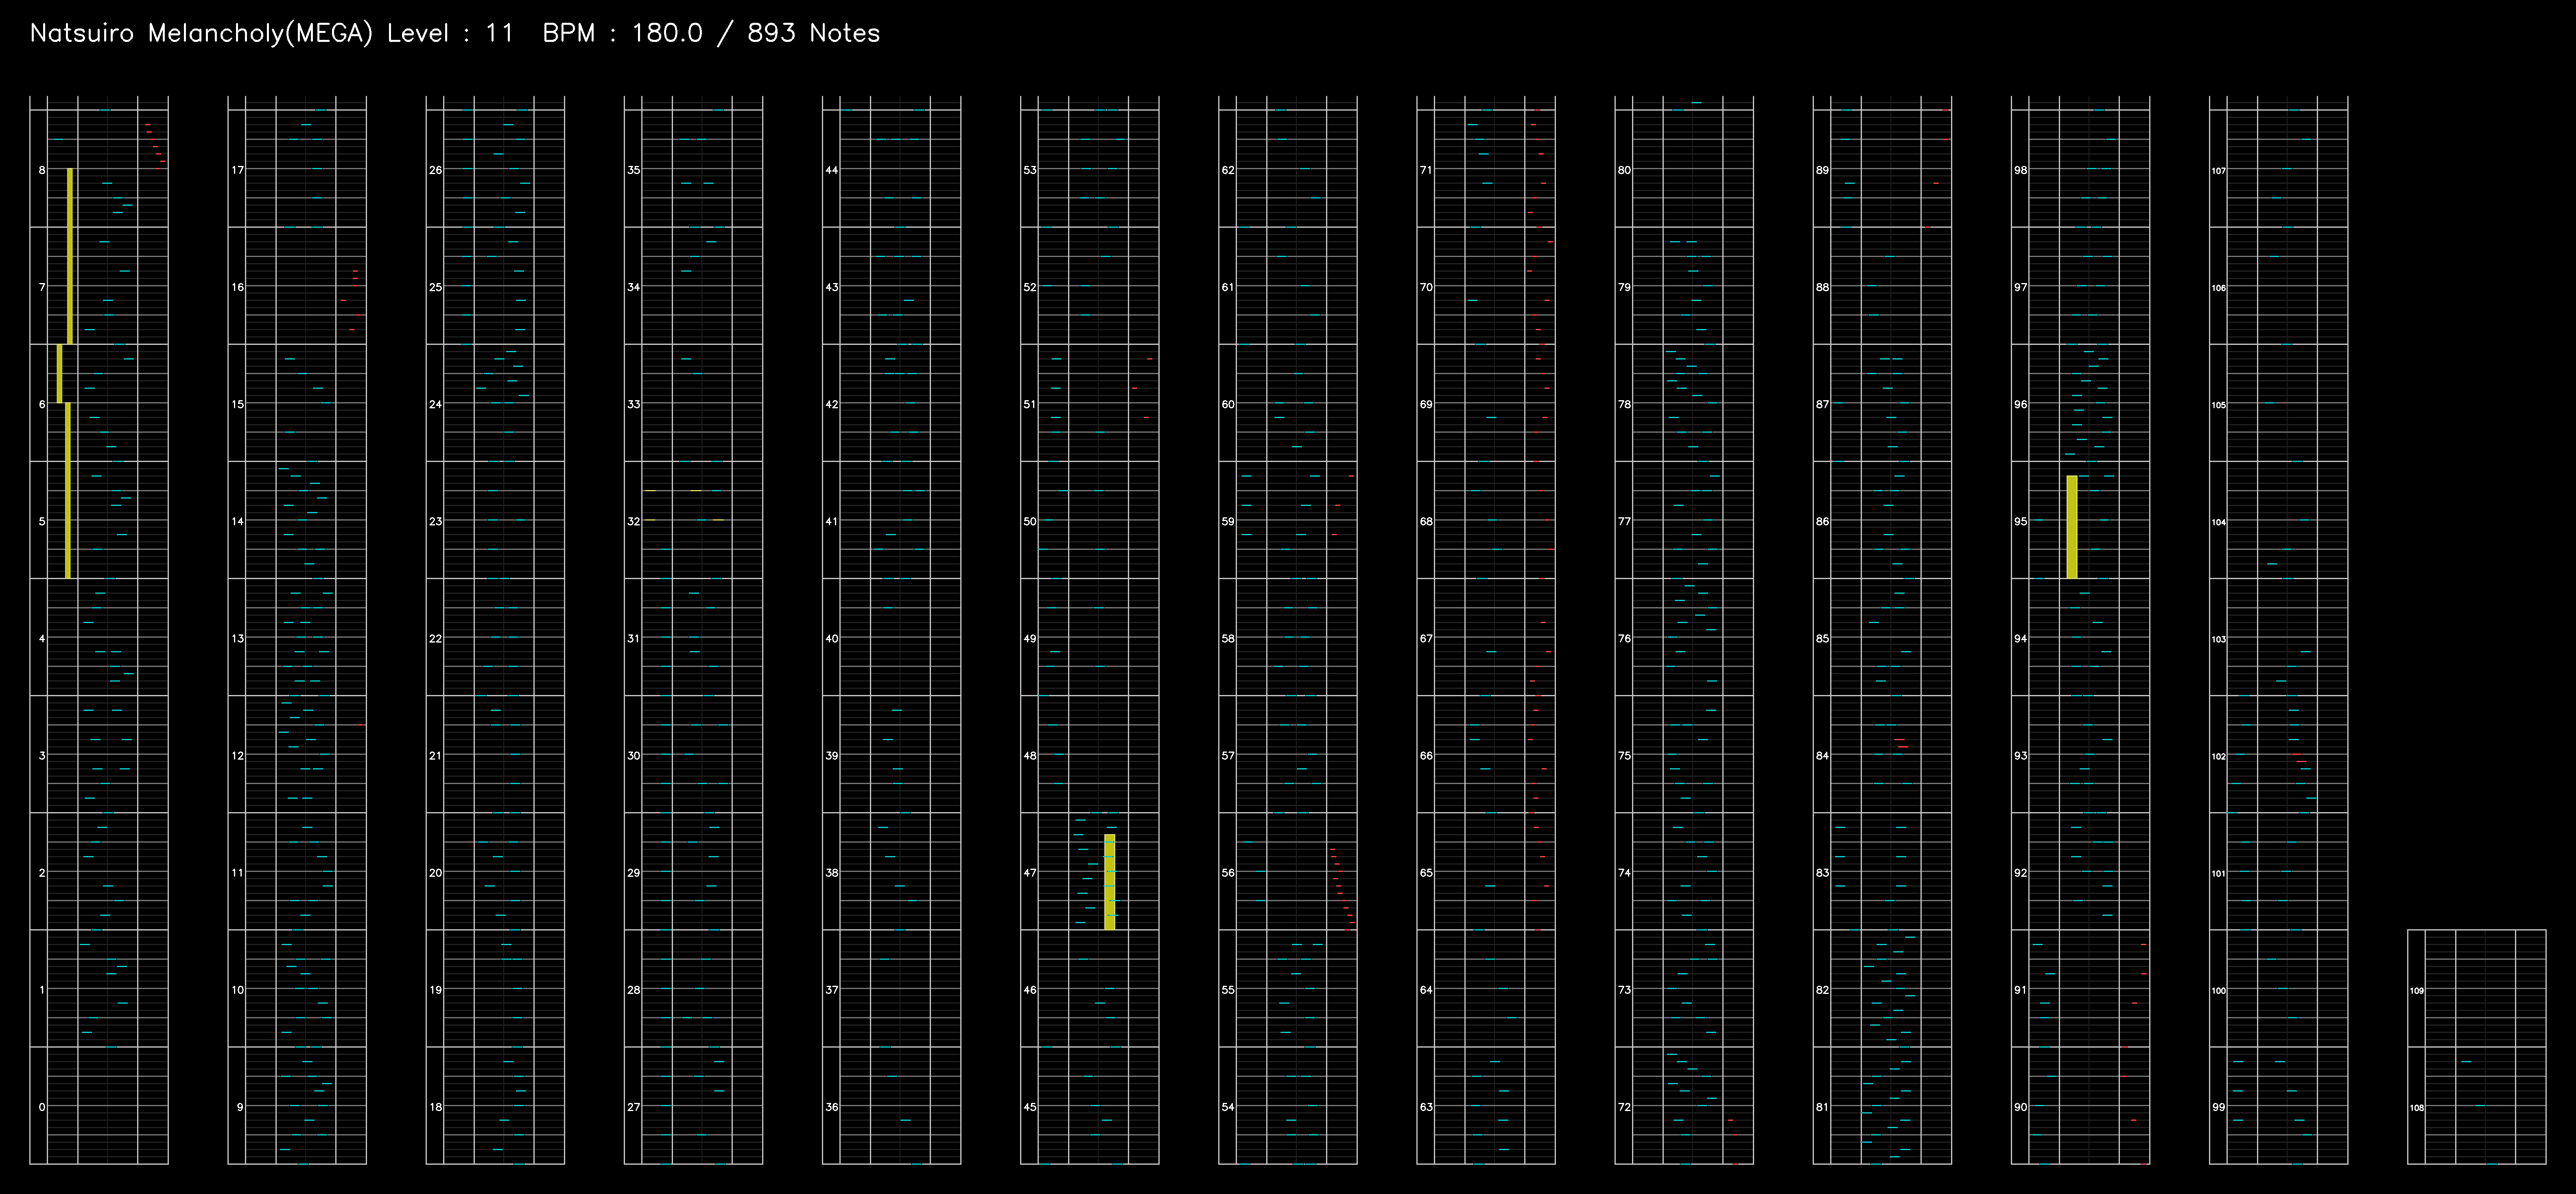Click measure number 51 label
Screen dimensions: 2576x1194
click(1030, 405)
